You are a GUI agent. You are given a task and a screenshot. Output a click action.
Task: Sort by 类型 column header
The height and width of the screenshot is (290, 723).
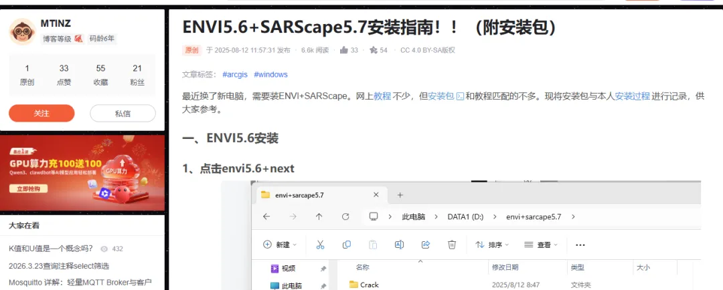tap(577, 267)
